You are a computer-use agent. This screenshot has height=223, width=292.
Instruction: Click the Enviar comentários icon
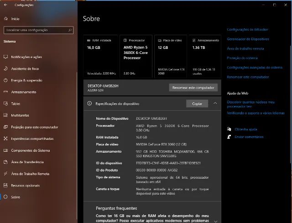pos(229,137)
